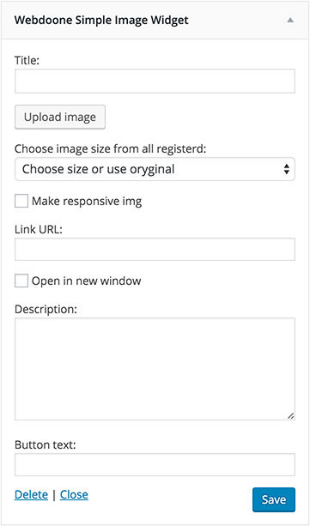Click the Description textarea resize handle
The width and height of the screenshot is (310, 526).
tap(291, 415)
